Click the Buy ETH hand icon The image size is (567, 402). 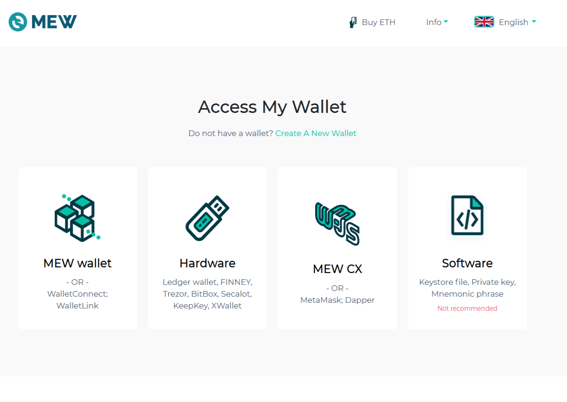coord(353,22)
